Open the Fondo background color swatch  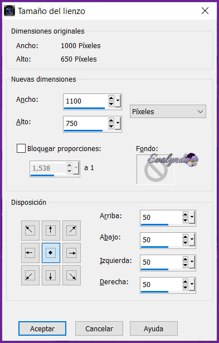point(155,170)
